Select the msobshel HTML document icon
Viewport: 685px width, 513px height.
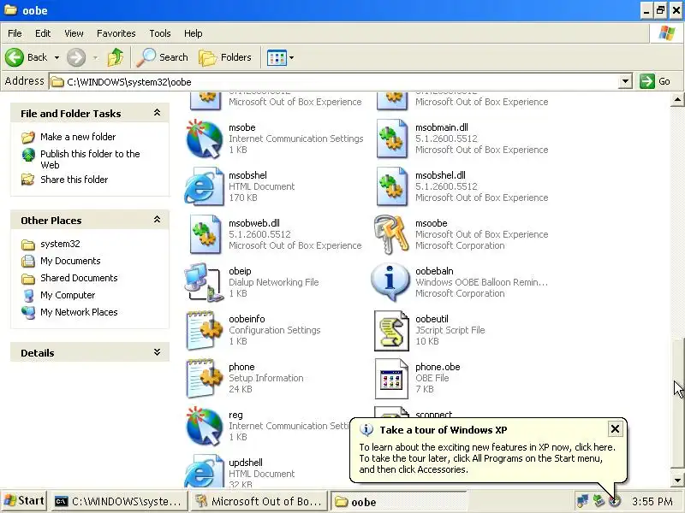point(204,186)
